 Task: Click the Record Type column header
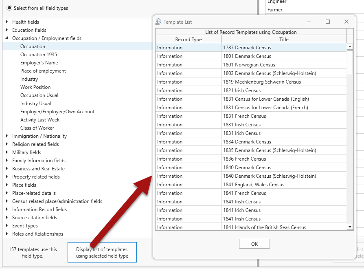tap(188, 39)
